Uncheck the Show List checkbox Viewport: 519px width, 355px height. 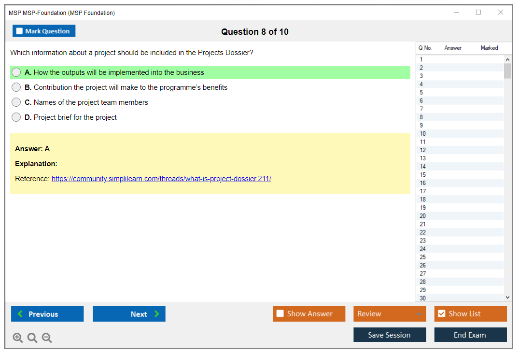[441, 314]
